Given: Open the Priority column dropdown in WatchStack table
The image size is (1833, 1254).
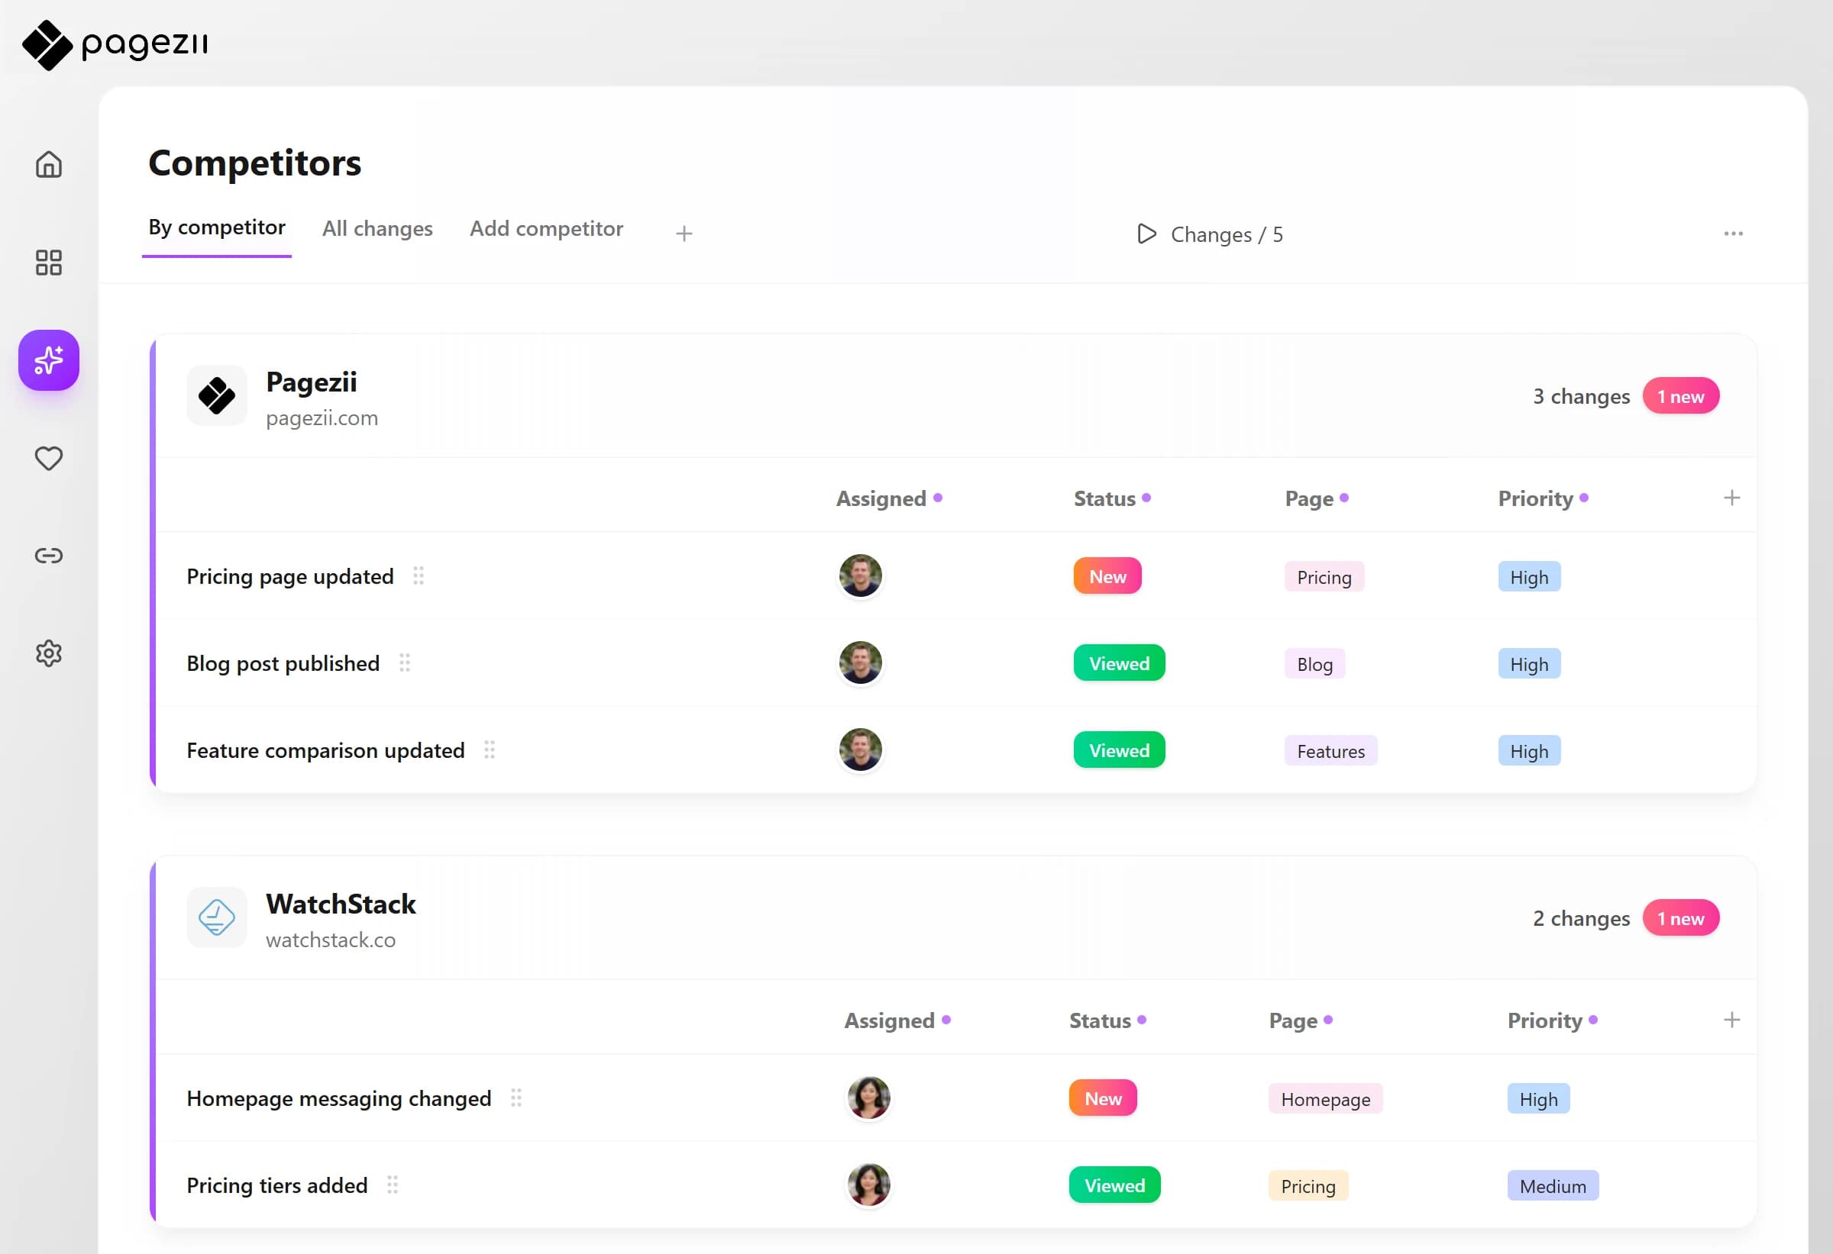Looking at the screenshot, I should click(1550, 1020).
